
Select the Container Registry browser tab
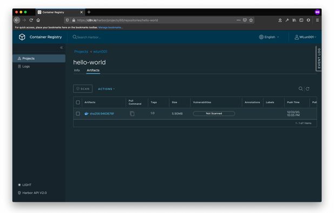click(x=61, y=12)
